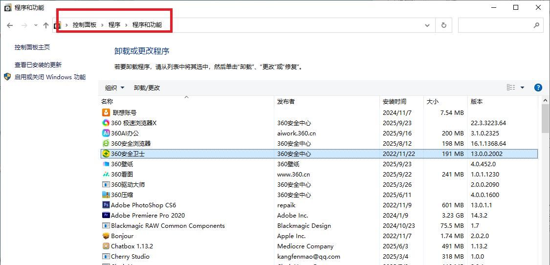Click the view layout icon

pyautogui.click(x=511, y=88)
